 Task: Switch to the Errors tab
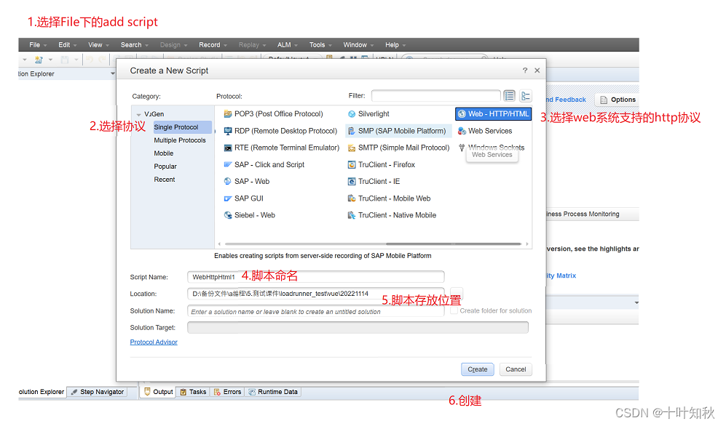227,392
